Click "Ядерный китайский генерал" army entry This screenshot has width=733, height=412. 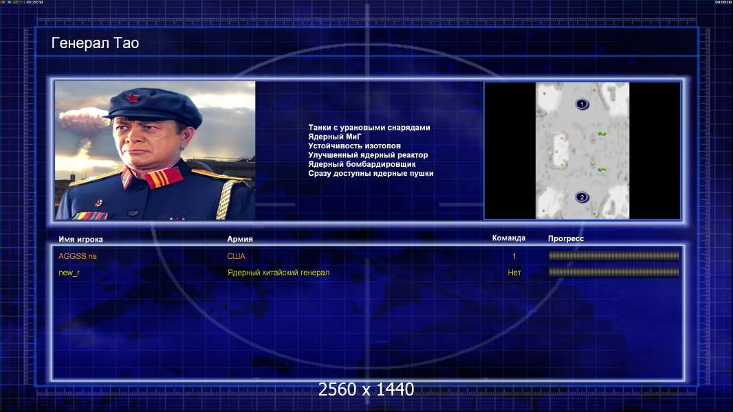278,273
